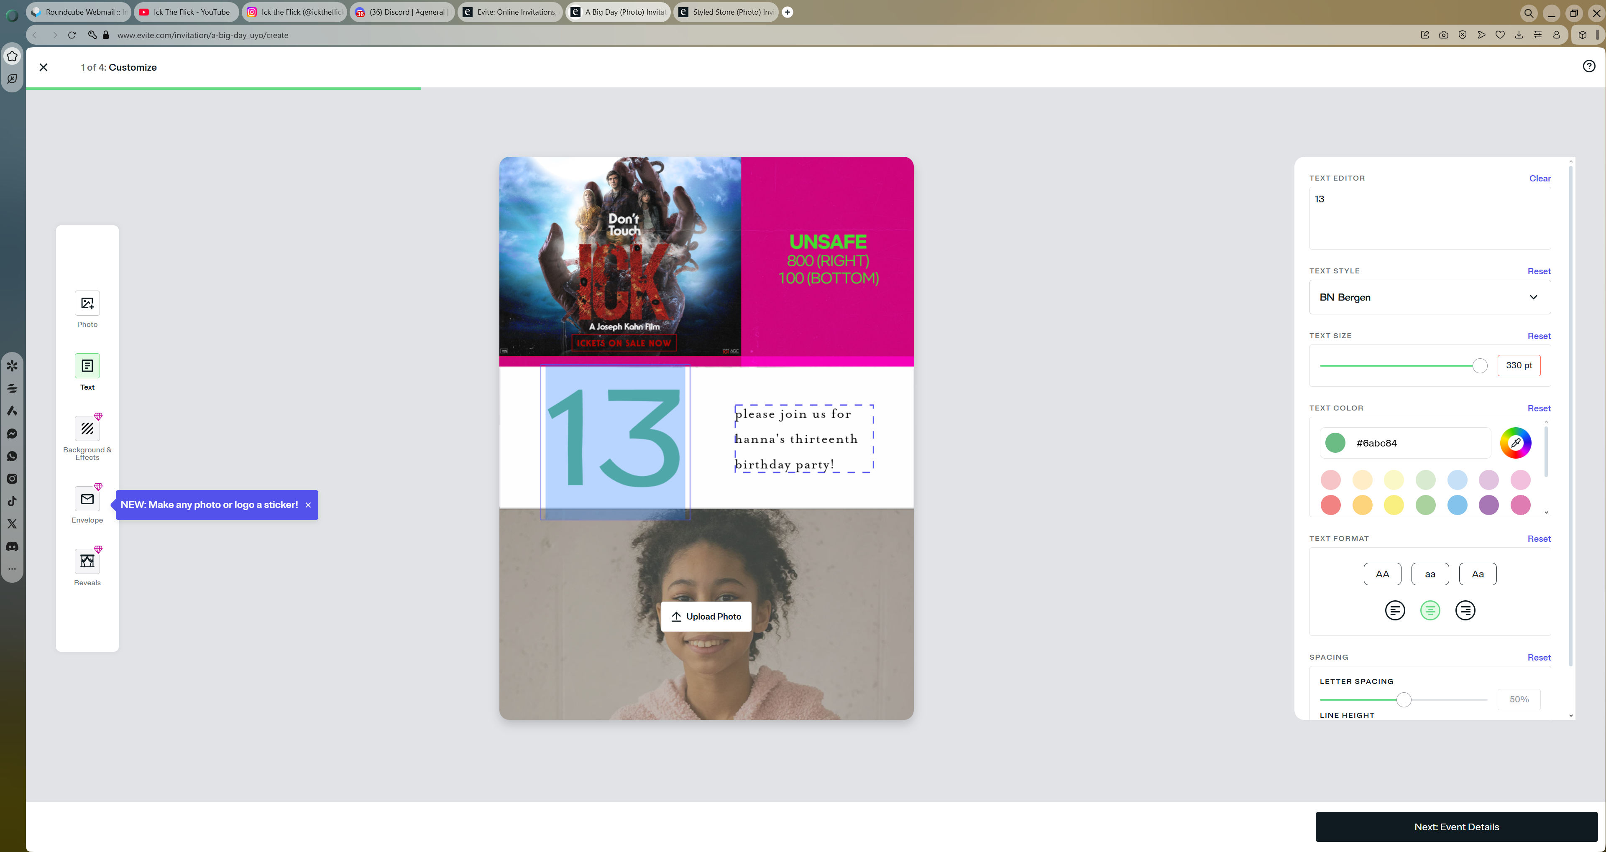Align text left
Image resolution: width=1606 pixels, height=852 pixels.
tap(1395, 610)
